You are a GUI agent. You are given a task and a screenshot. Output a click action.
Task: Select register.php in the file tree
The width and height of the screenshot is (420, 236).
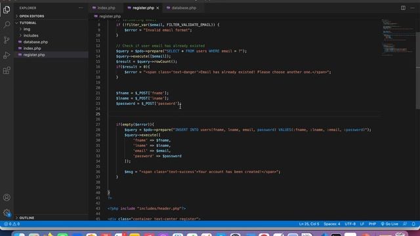tap(51, 55)
